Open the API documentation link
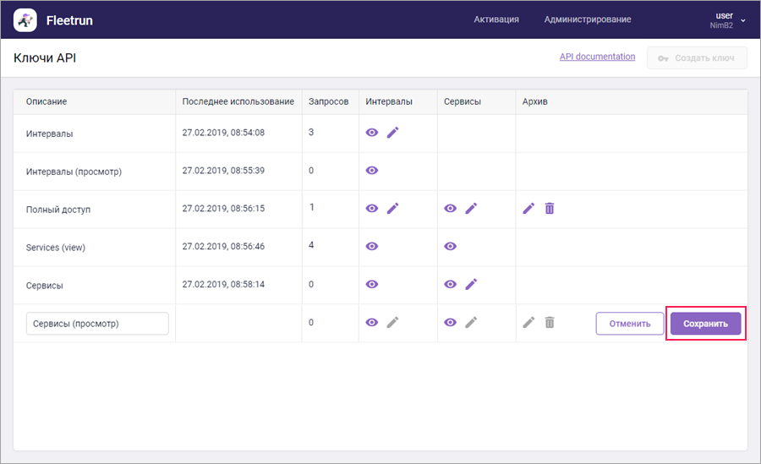Viewport: 761px width, 464px height. coord(597,57)
